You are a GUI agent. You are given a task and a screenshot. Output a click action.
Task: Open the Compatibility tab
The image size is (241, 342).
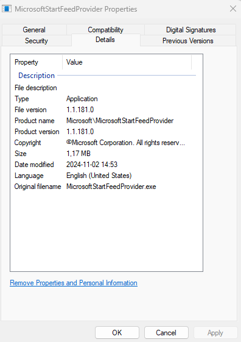click(105, 30)
